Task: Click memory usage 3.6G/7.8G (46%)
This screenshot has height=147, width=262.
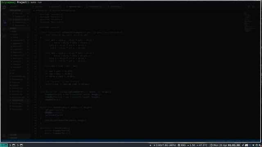Action: point(165,145)
